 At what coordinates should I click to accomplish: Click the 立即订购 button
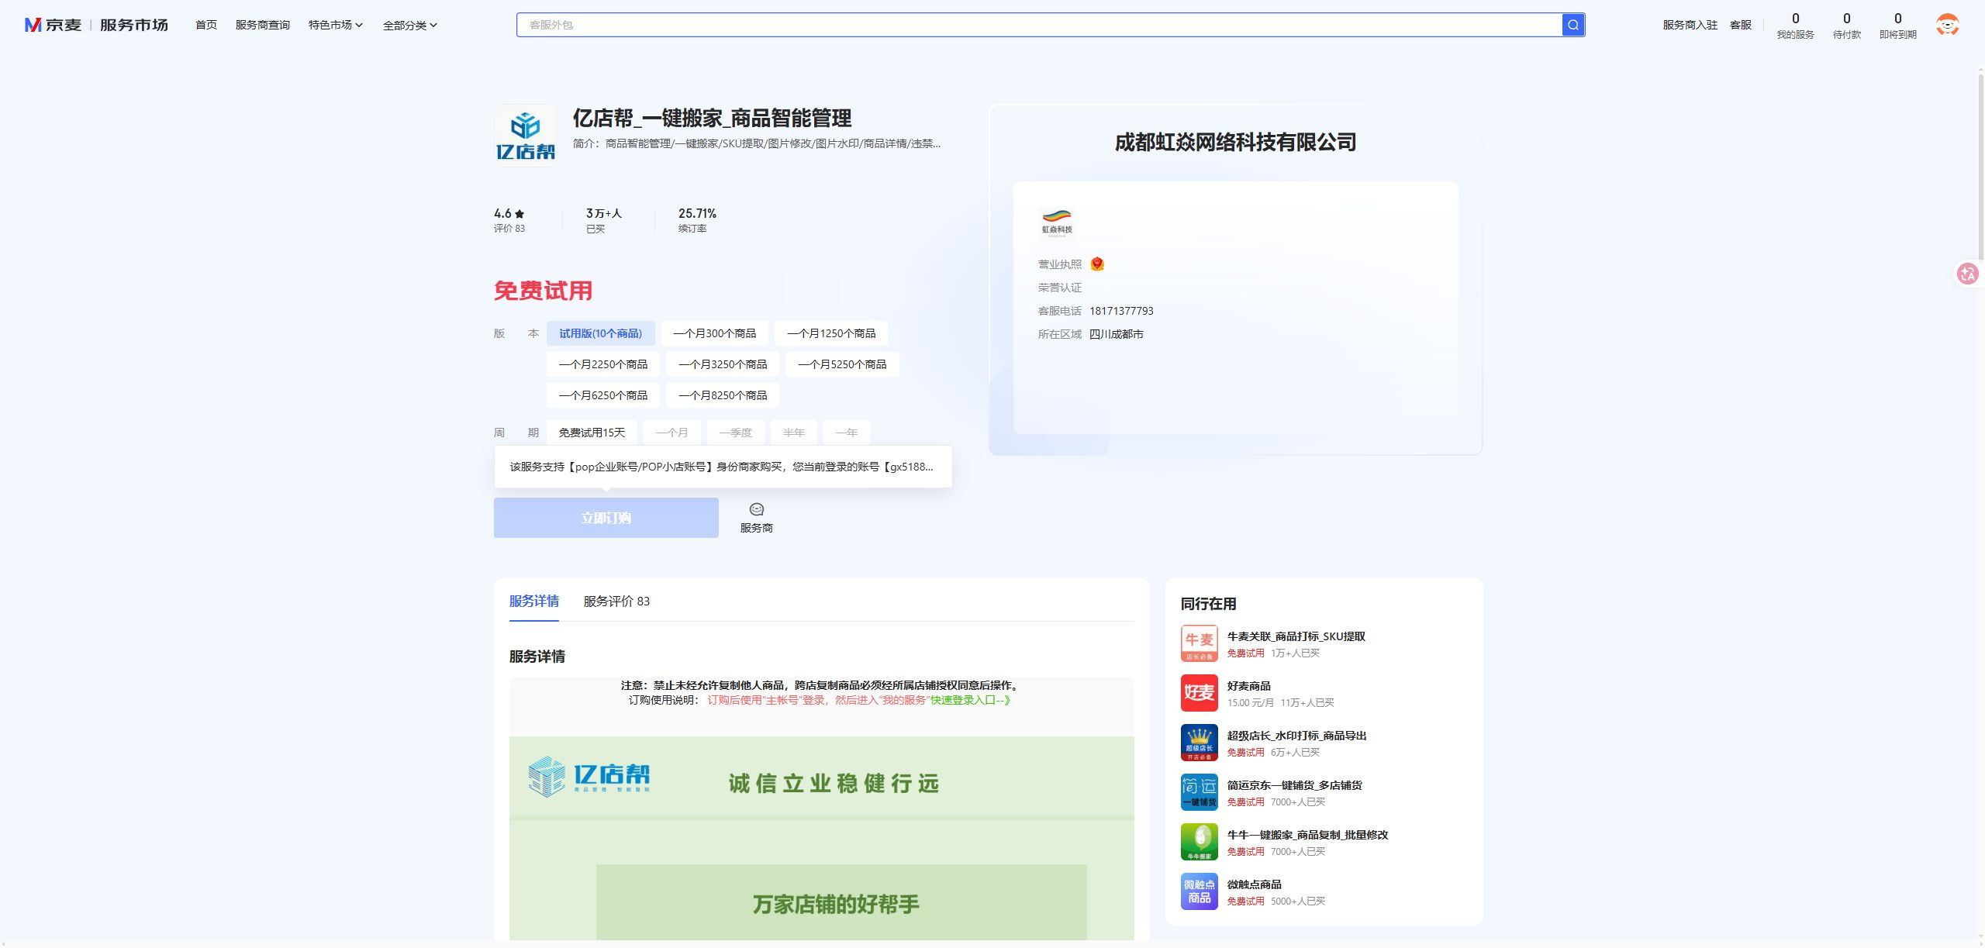coord(606,518)
